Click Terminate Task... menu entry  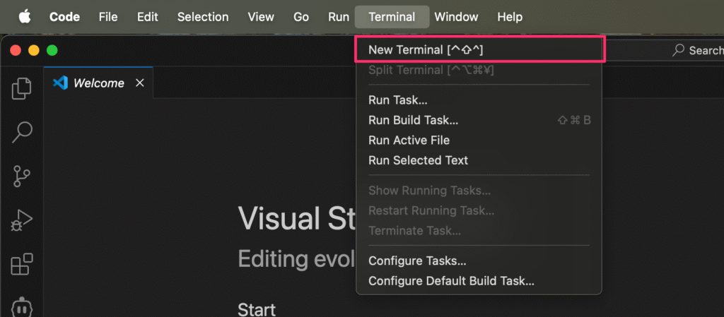(479, 230)
